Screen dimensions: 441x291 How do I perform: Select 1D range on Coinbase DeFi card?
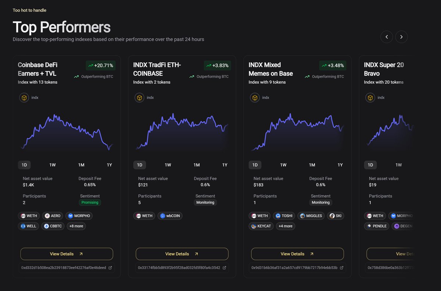click(x=24, y=165)
